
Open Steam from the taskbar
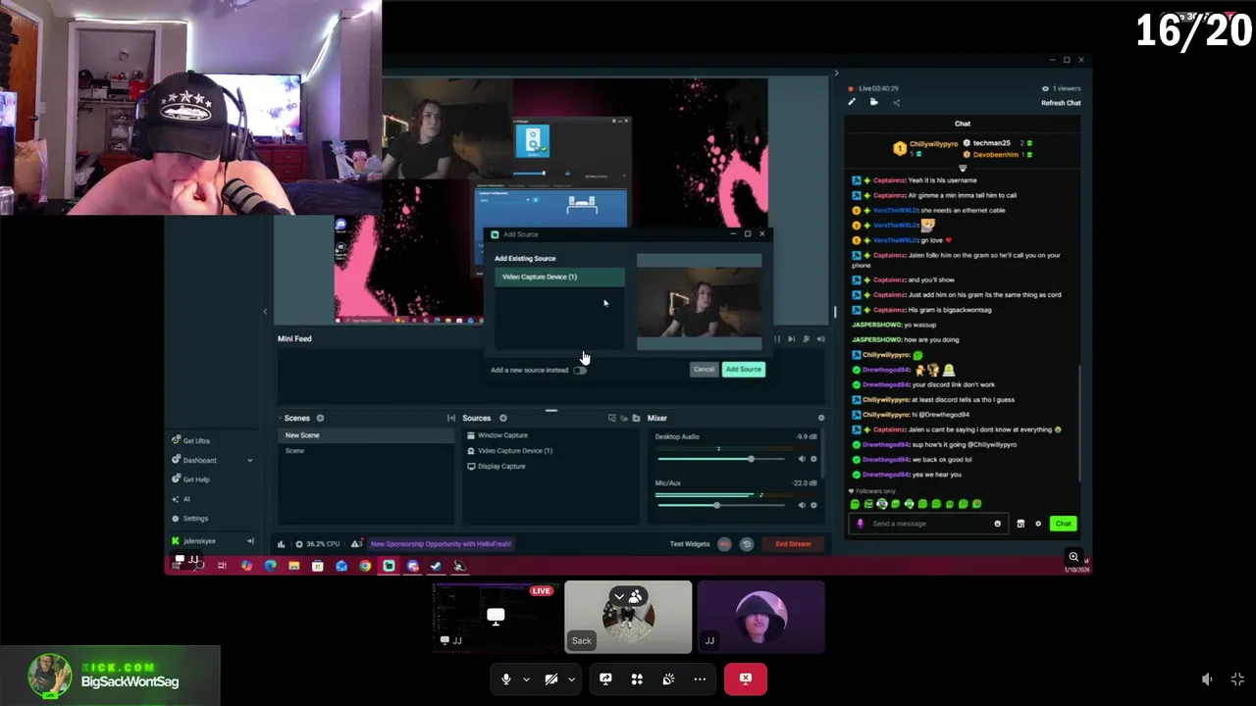pyautogui.click(x=436, y=566)
